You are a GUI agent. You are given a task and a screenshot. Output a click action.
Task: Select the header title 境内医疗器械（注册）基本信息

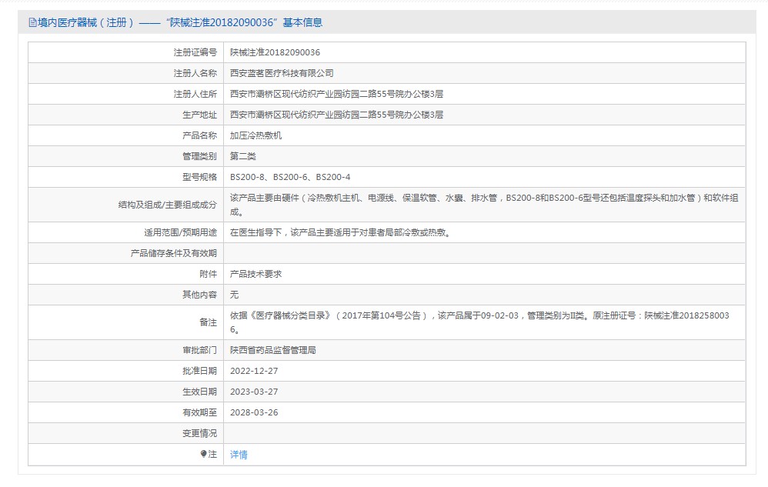pos(180,22)
